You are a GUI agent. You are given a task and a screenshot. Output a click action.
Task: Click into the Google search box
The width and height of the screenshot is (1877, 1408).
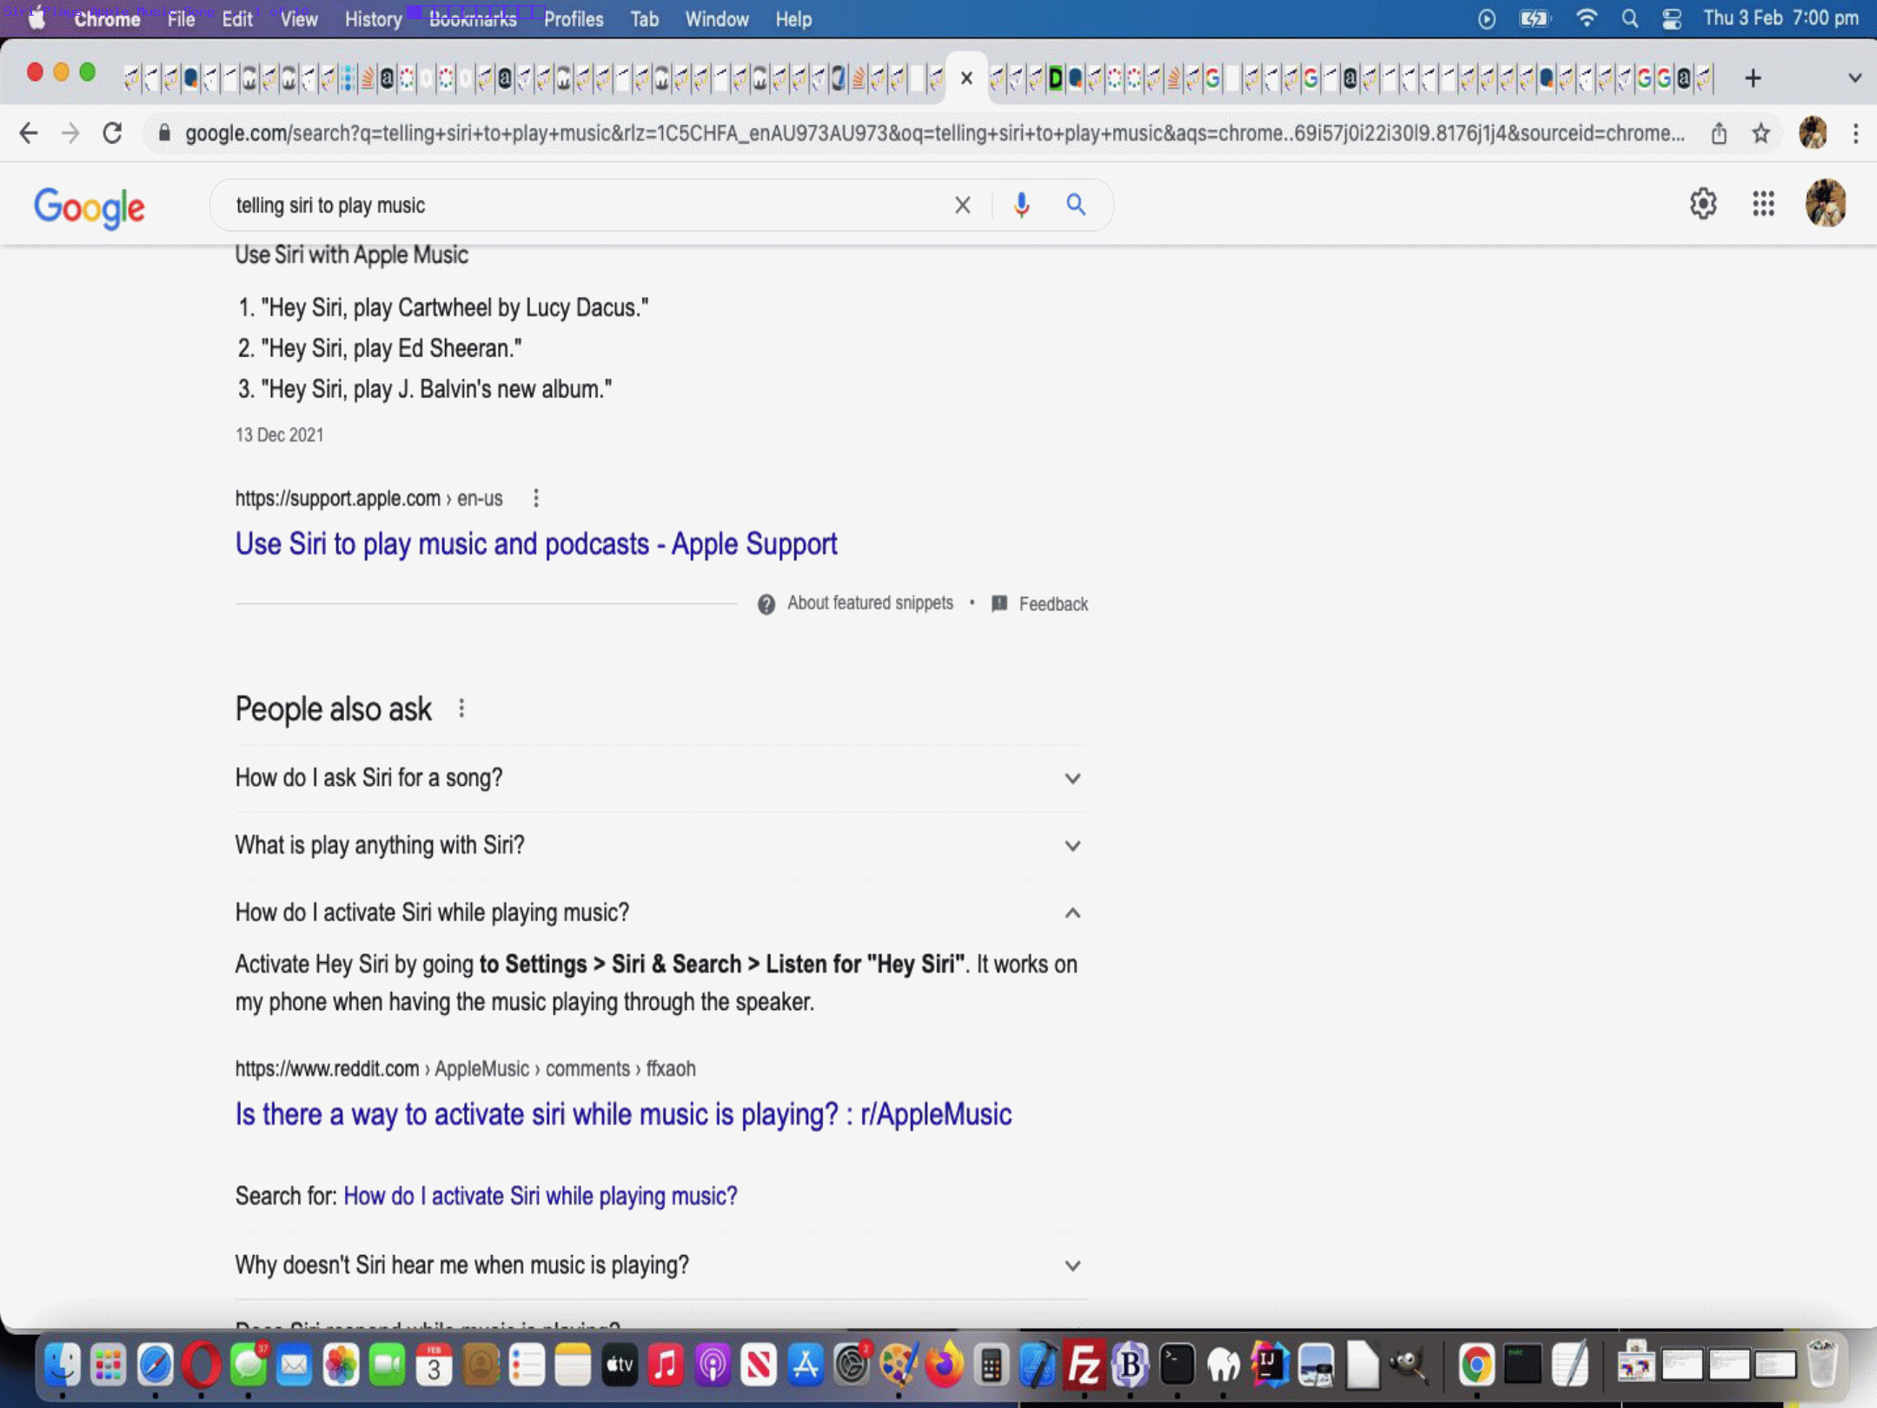coord(582,205)
